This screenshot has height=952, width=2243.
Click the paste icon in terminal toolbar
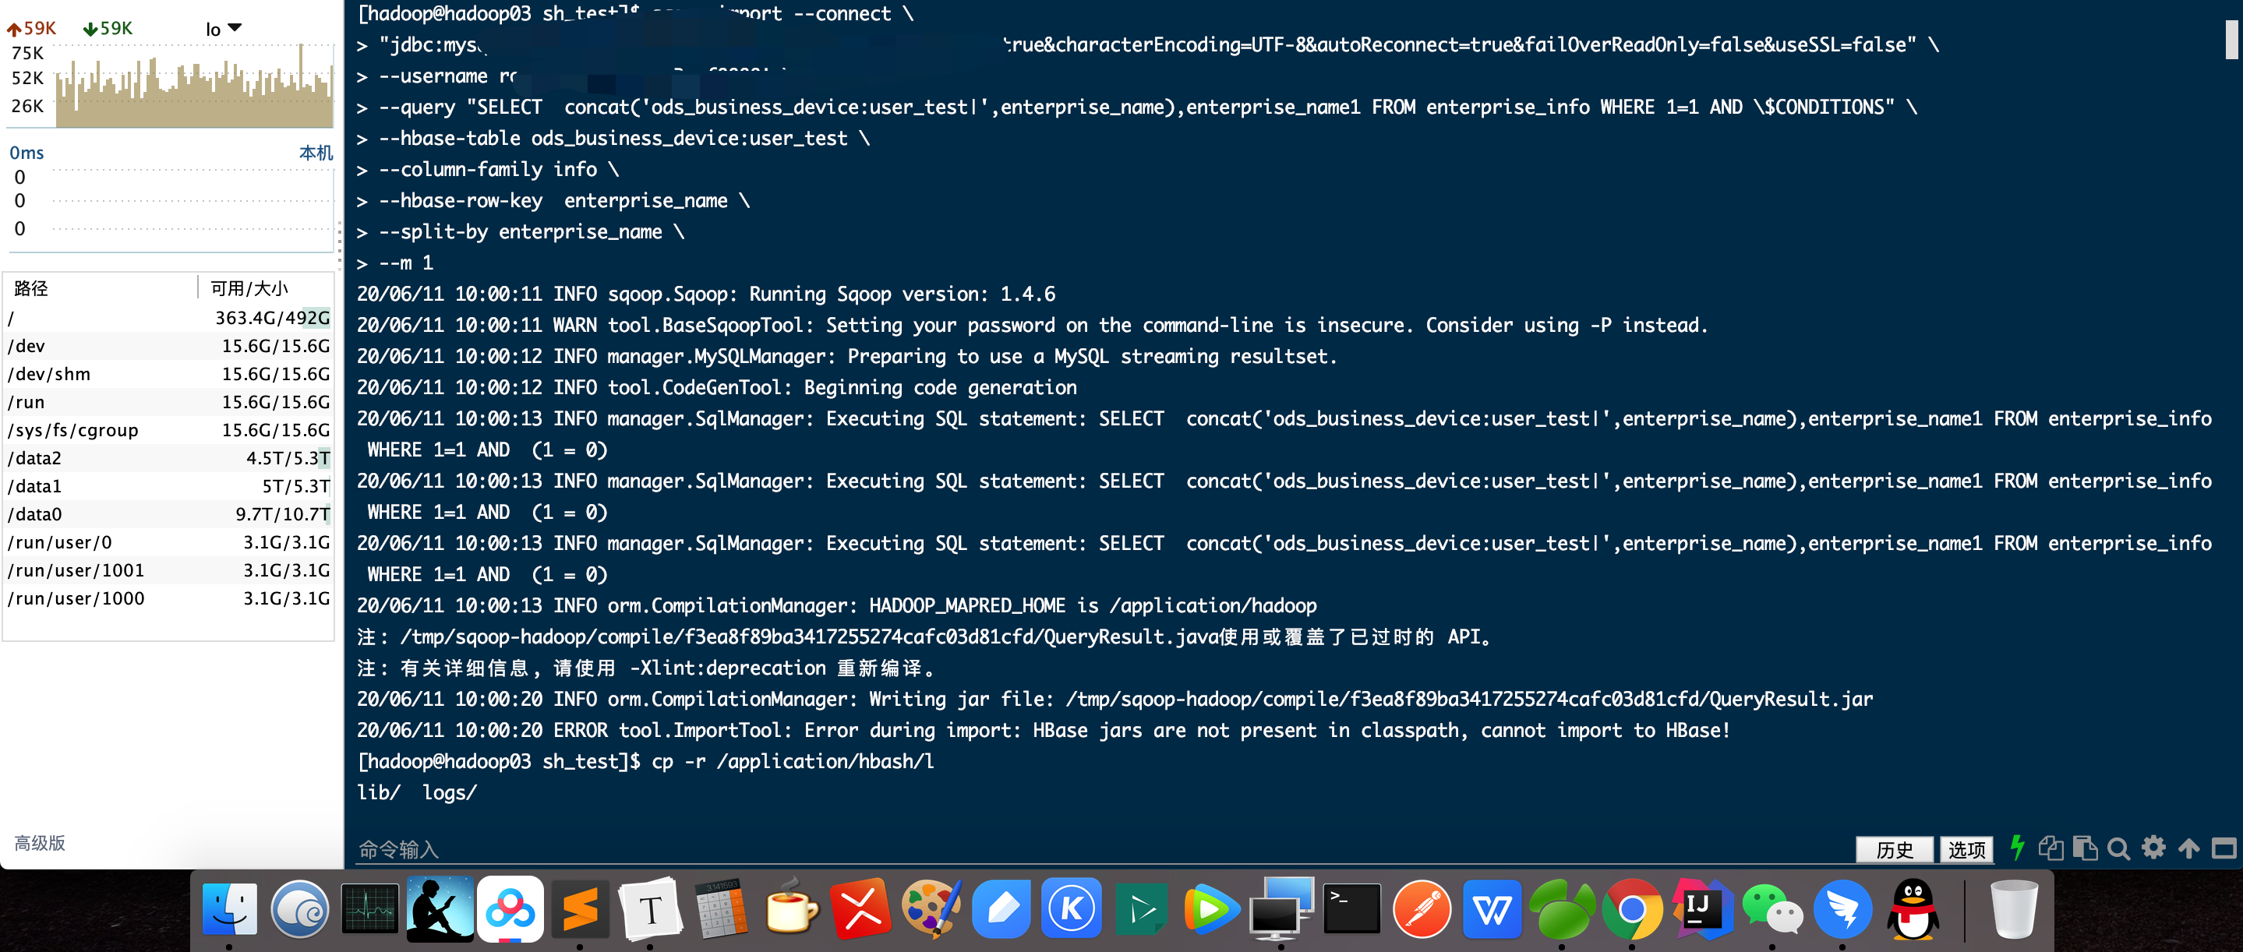2085,848
